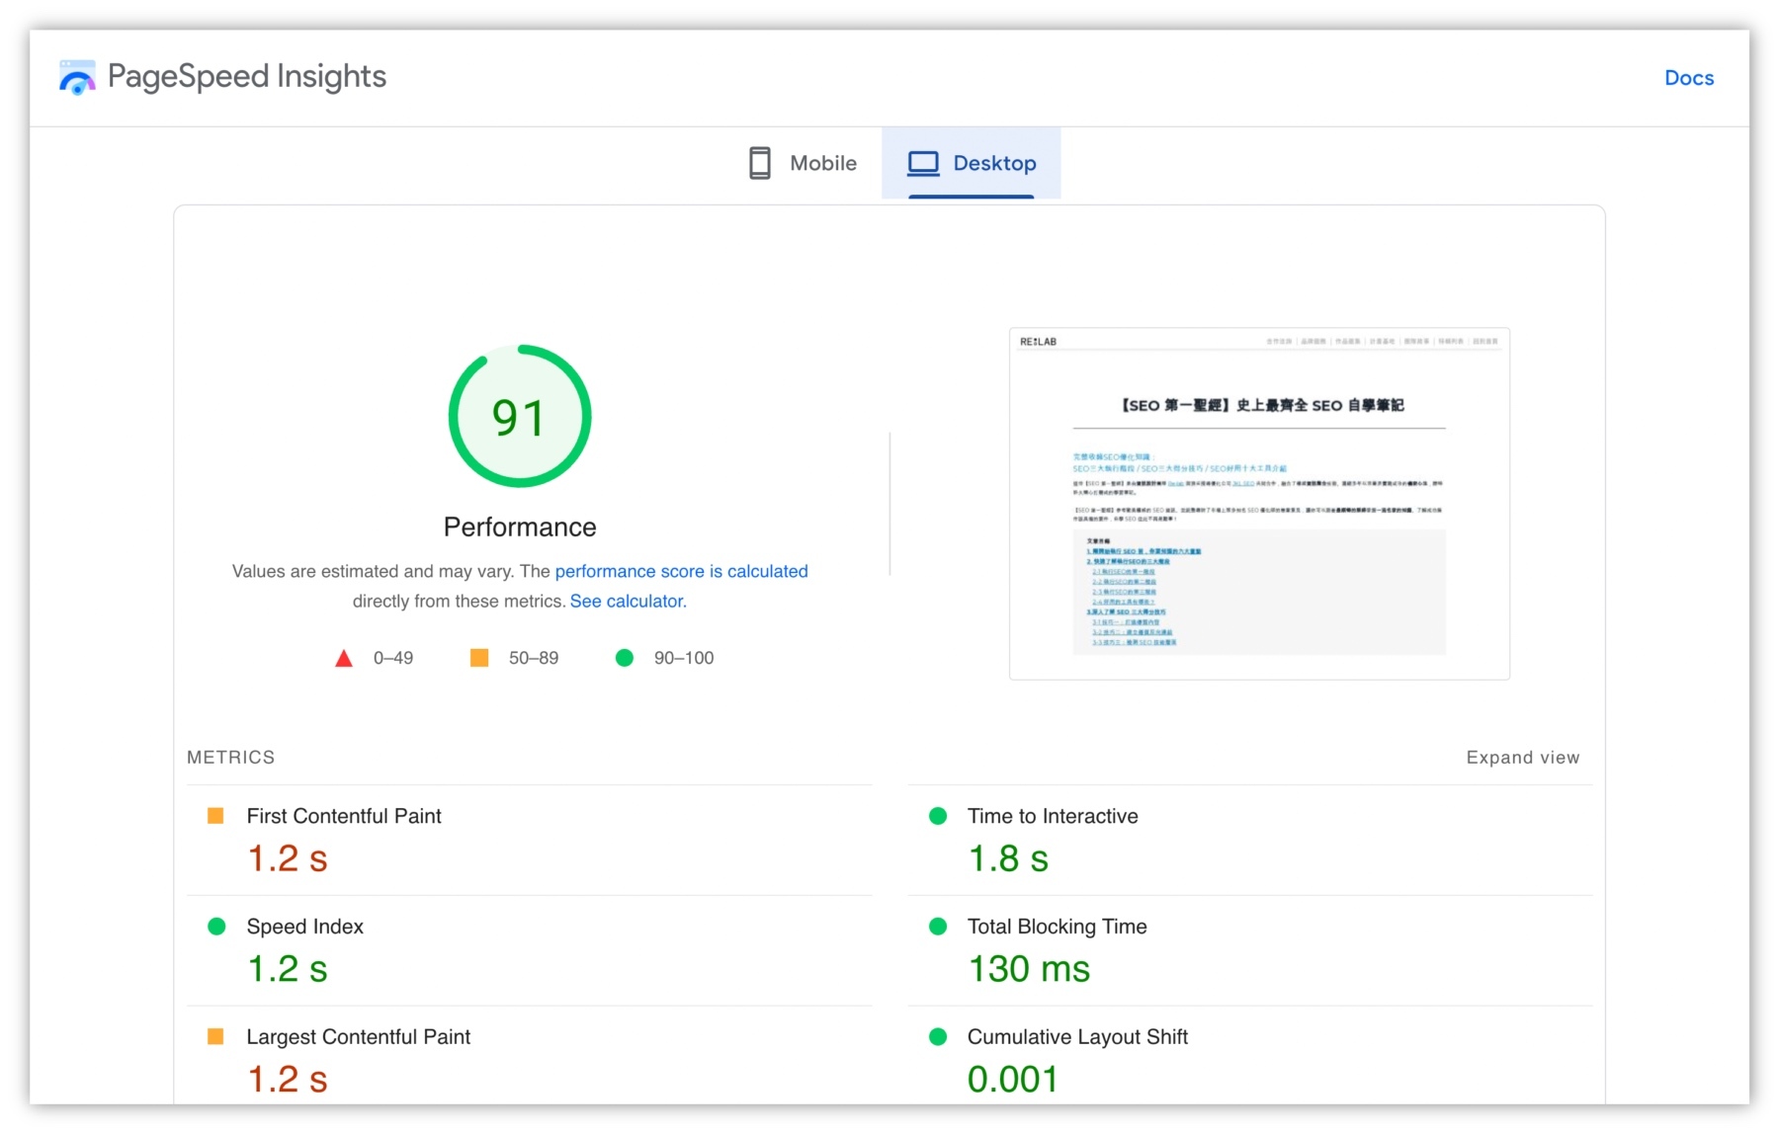Click green circle beside Time to Interactive
The width and height of the screenshot is (1779, 1134).
[936, 815]
